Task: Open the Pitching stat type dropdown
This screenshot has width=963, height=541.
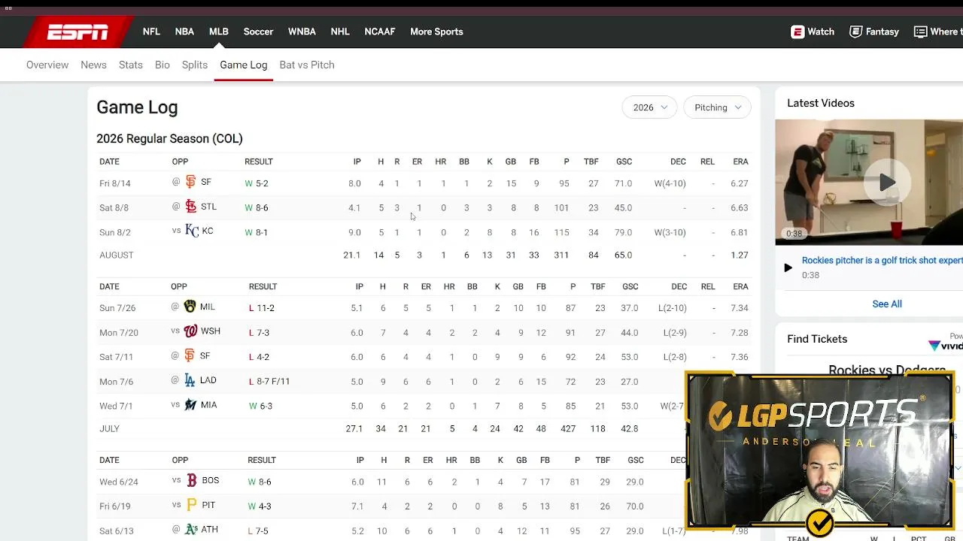Action: click(717, 107)
